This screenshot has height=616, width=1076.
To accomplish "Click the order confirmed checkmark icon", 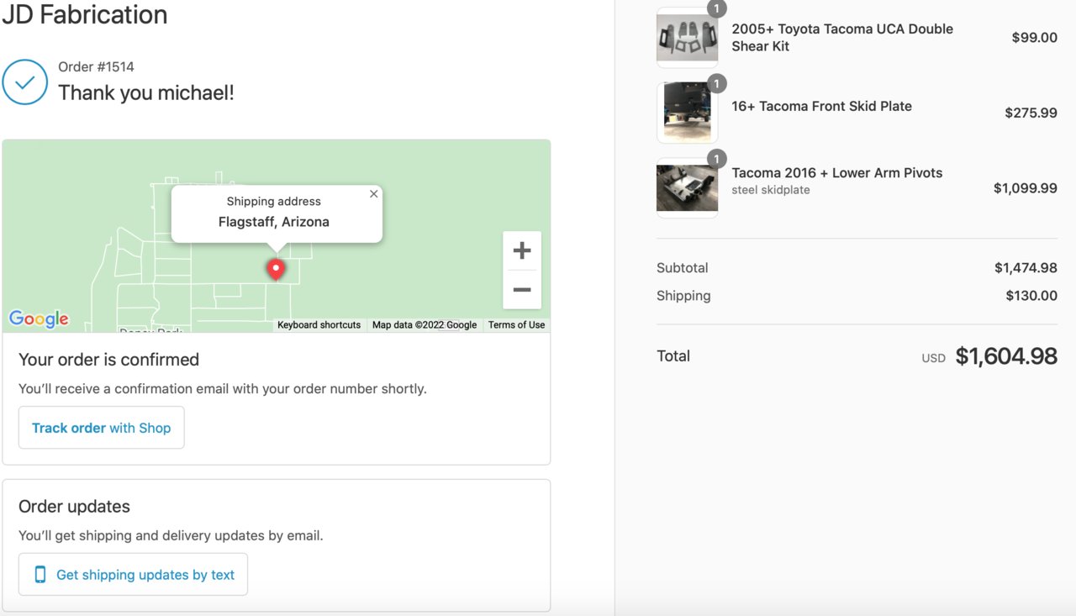I will [24, 82].
